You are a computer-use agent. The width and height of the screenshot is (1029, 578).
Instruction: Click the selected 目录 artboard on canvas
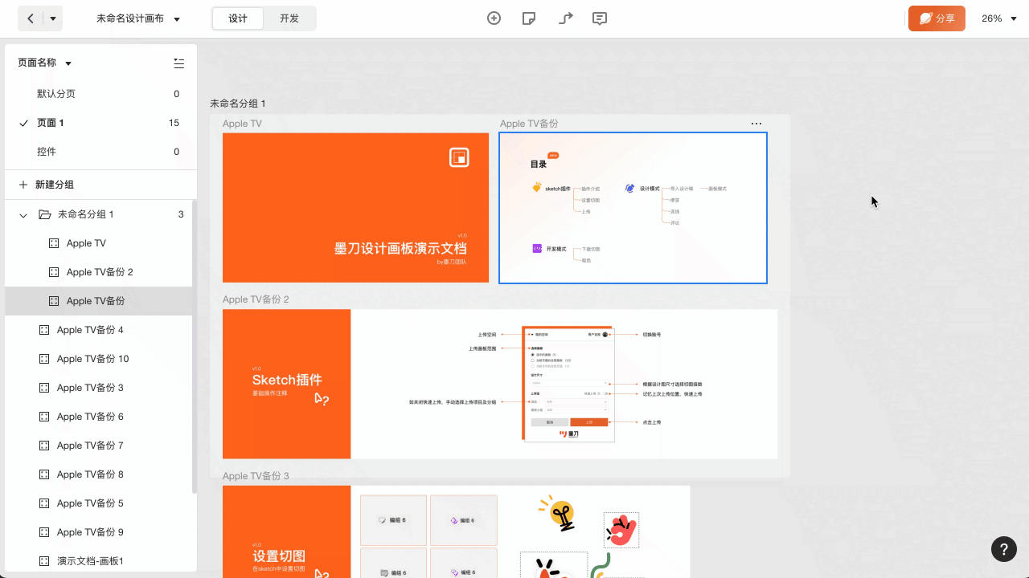pyautogui.click(x=633, y=208)
